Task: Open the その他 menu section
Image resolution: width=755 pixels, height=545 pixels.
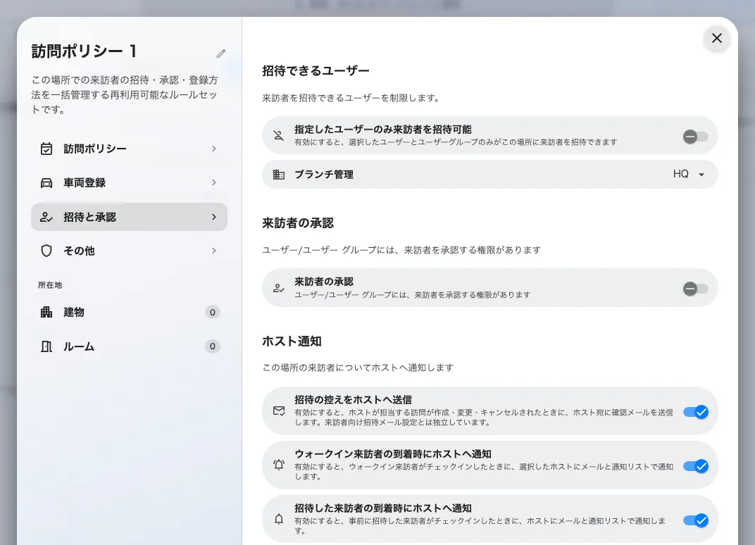Action: (129, 251)
